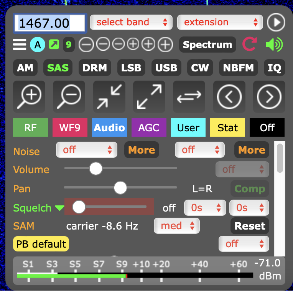Viewport: 293px width, 291px height.
Task: Zoom to max in with inward arrows
Action: click(x=109, y=97)
